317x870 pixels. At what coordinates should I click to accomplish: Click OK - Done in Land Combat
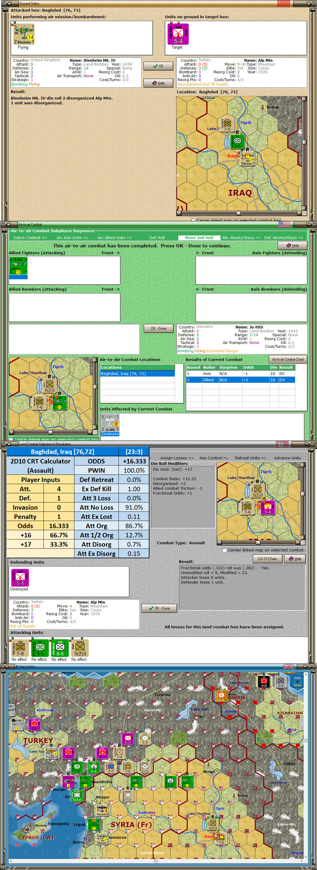click(x=160, y=608)
